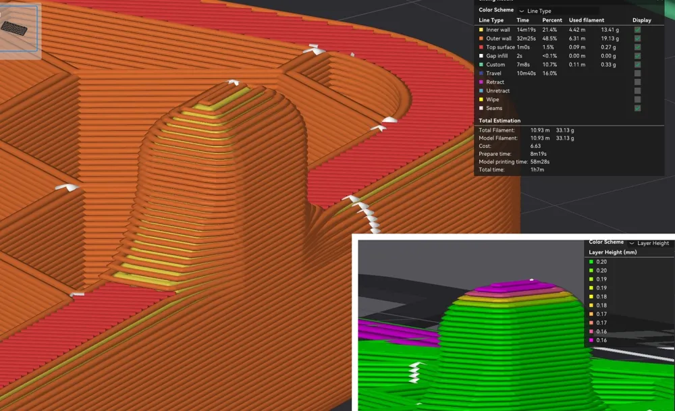The height and width of the screenshot is (411, 675).
Task: Click the Custom time 7m8s
Action: (523, 65)
